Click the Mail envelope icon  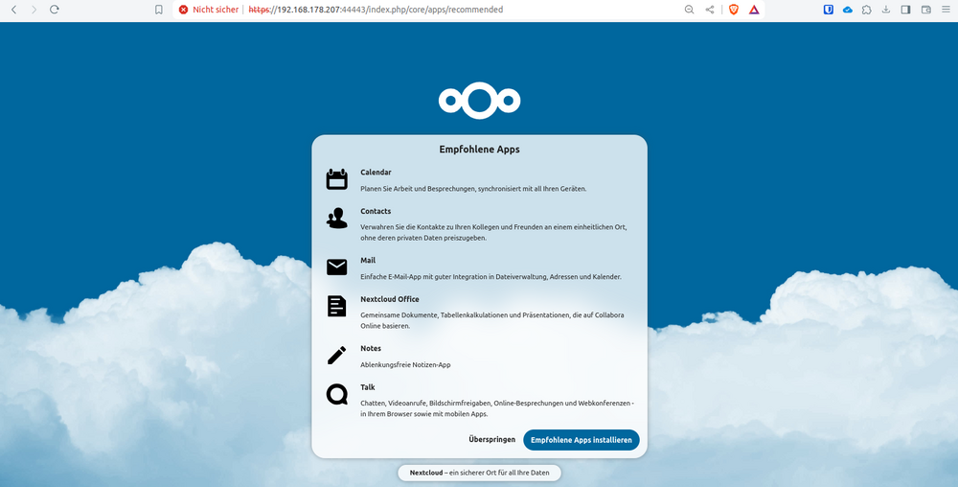(336, 267)
